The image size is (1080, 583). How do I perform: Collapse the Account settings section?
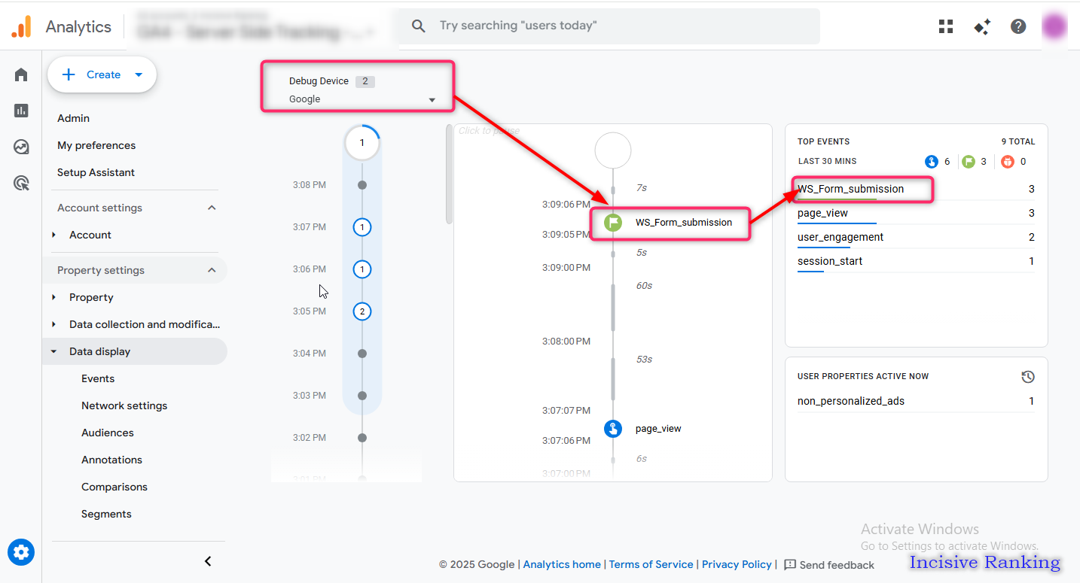[212, 208]
